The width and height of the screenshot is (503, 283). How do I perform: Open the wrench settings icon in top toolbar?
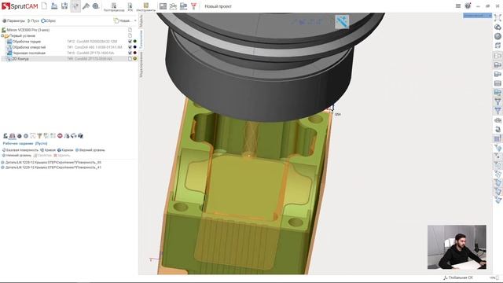coord(86,6)
